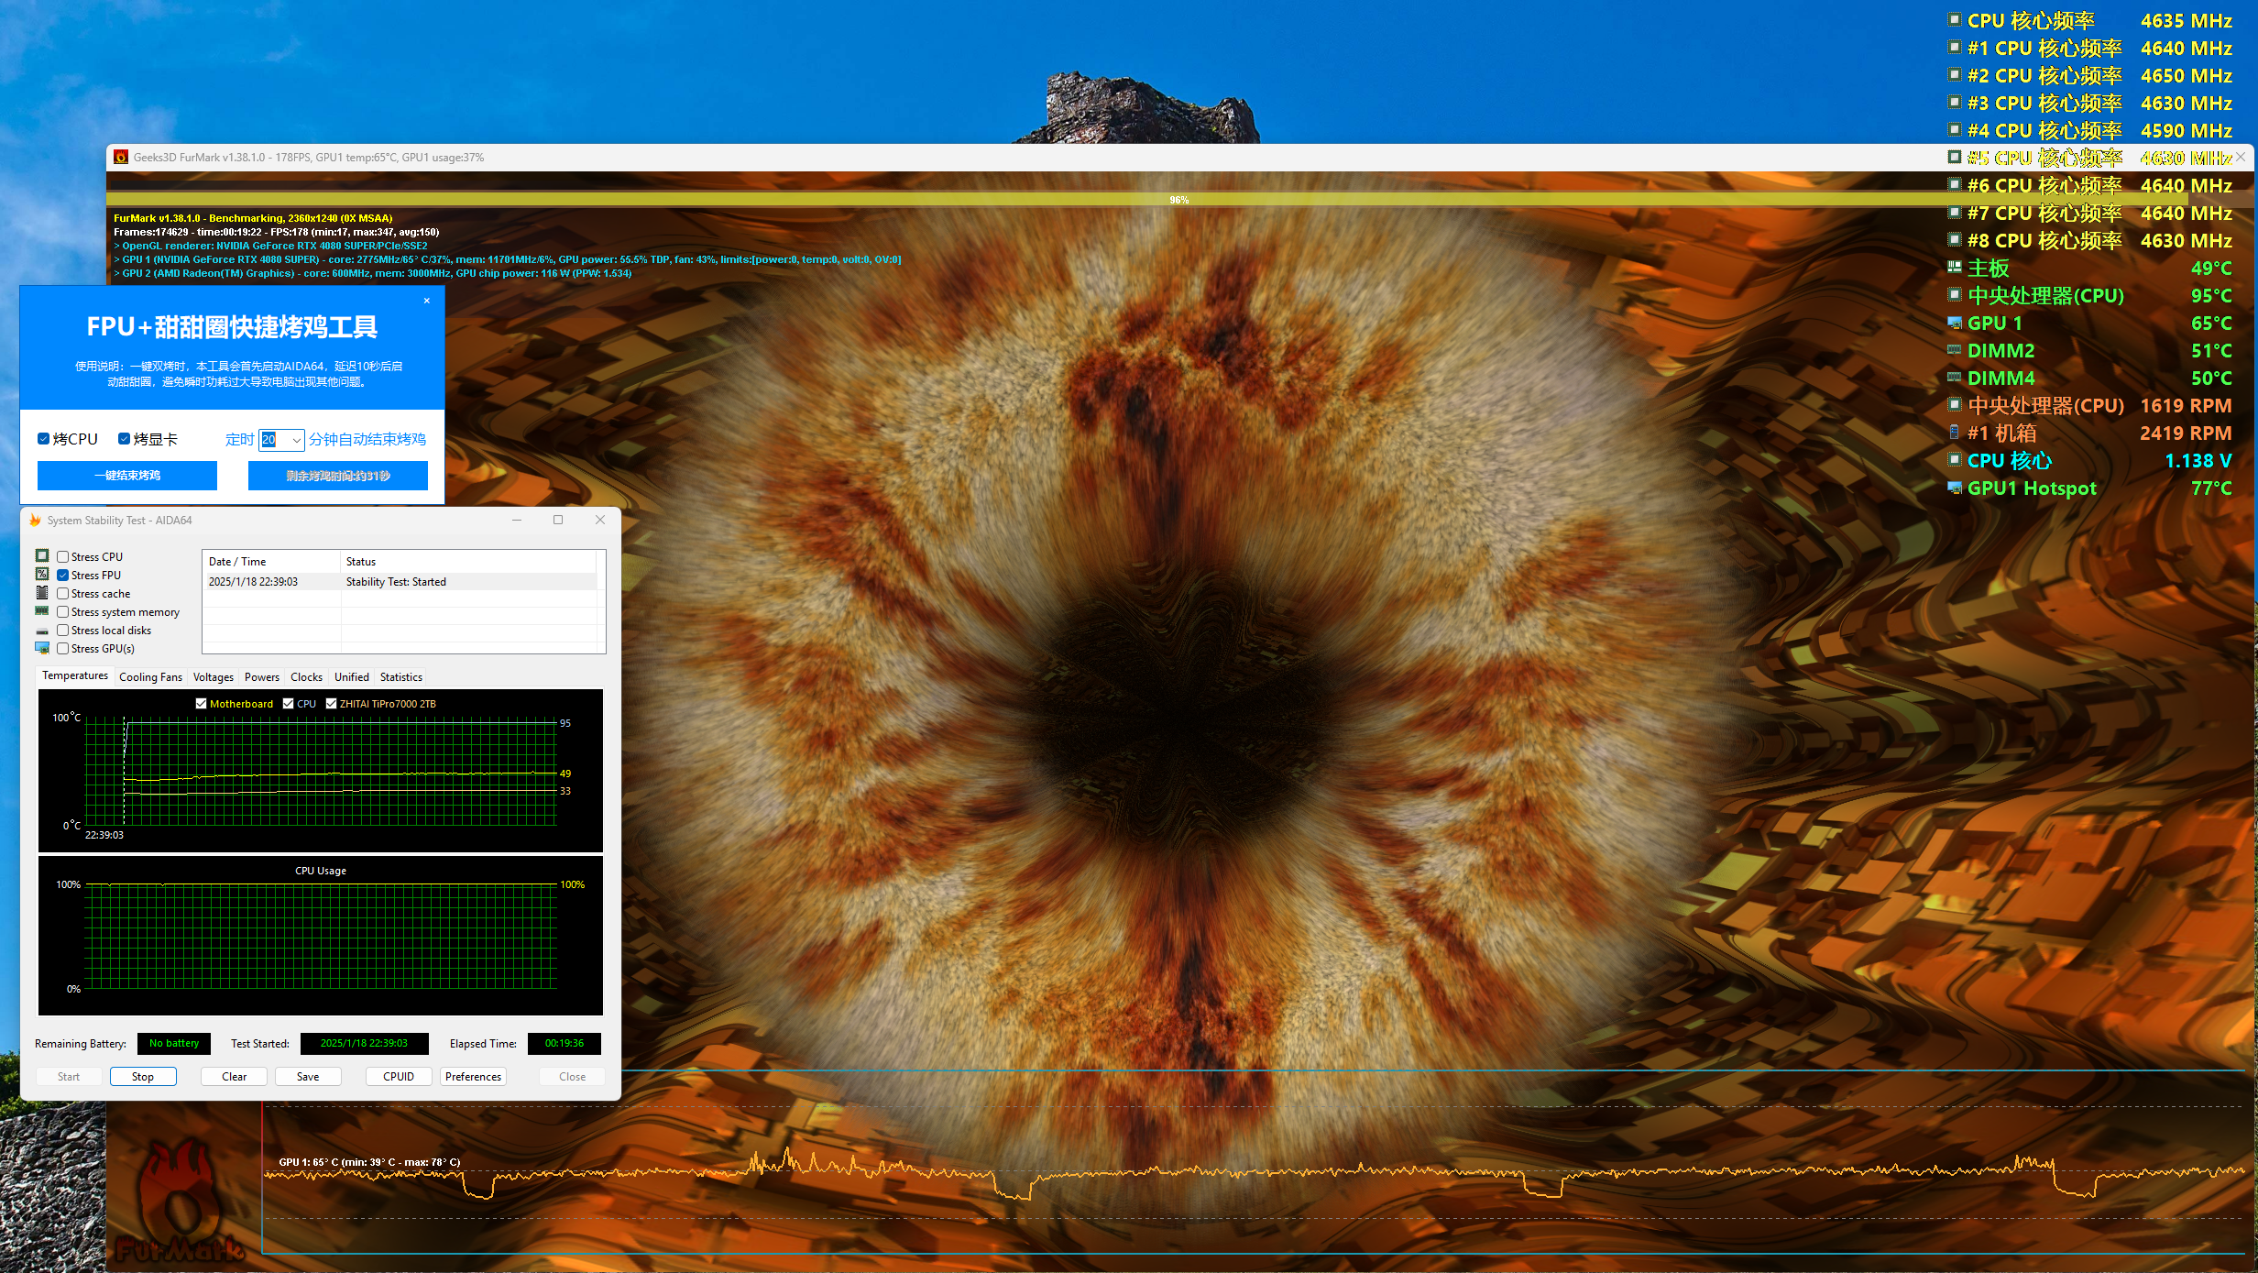Click the 一键结束烤鸡 button
This screenshot has height=1273, width=2258.
pos(127,476)
